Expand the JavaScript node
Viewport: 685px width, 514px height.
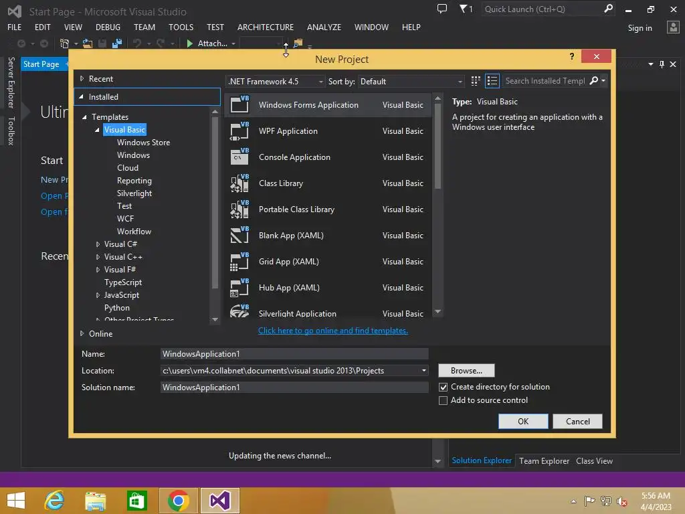click(98, 295)
